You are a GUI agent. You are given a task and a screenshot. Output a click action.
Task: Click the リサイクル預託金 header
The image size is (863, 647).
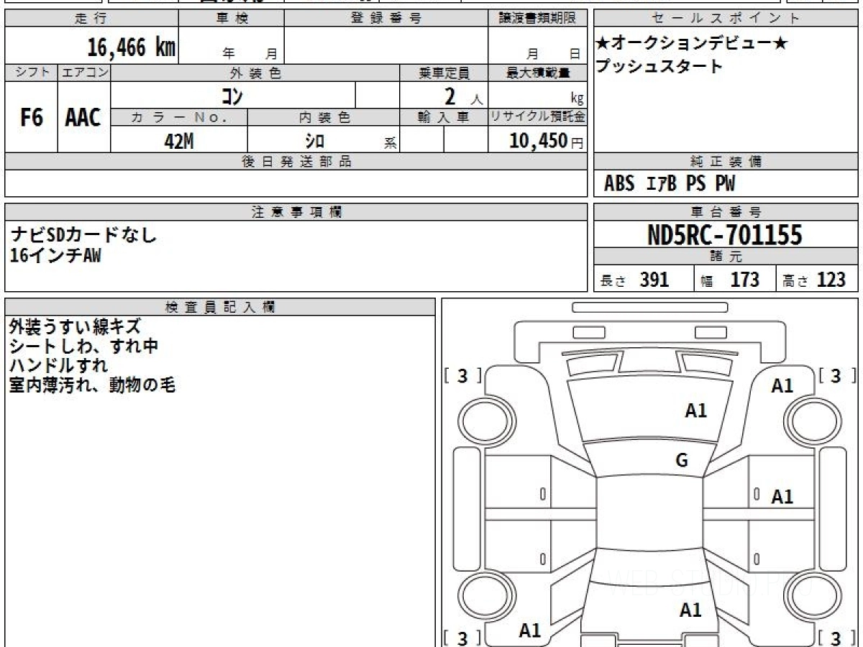tap(537, 117)
